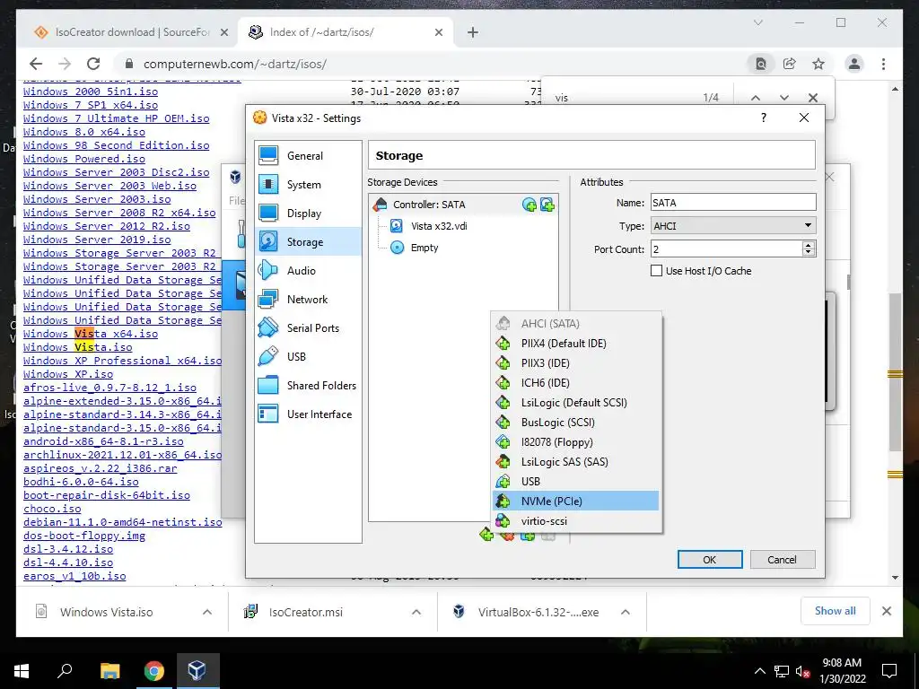This screenshot has width=919, height=689.
Task: Switch to Network settings category
Action: 308,300
